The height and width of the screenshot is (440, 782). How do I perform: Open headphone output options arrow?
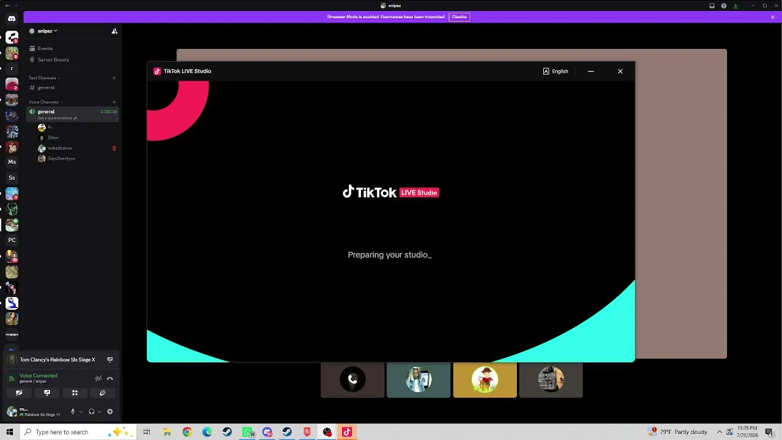100,412
